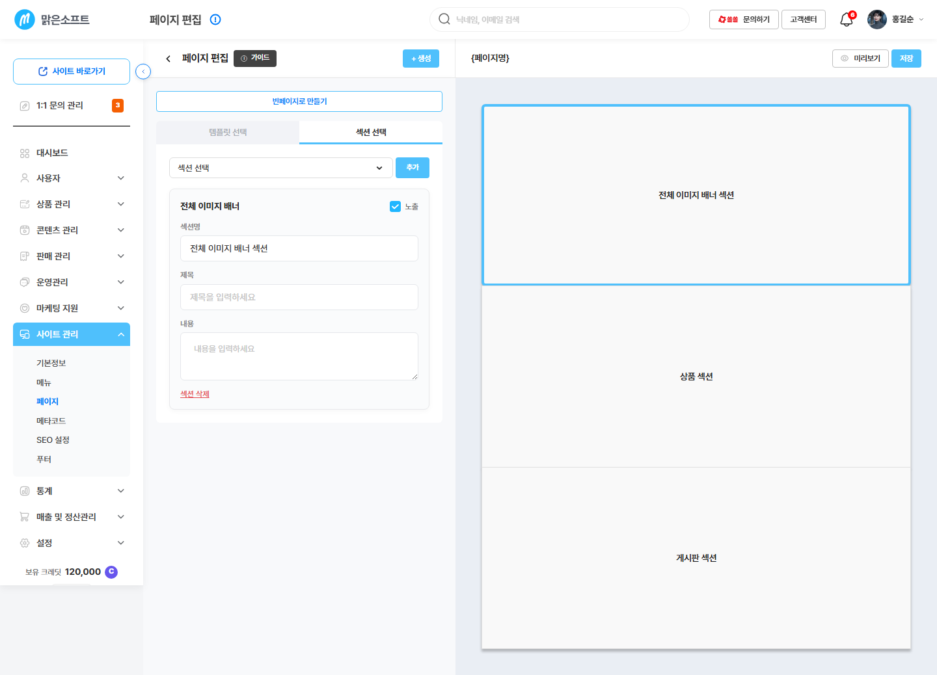Expand the 설정 chevron

pyautogui.click(x=120, y=543)
